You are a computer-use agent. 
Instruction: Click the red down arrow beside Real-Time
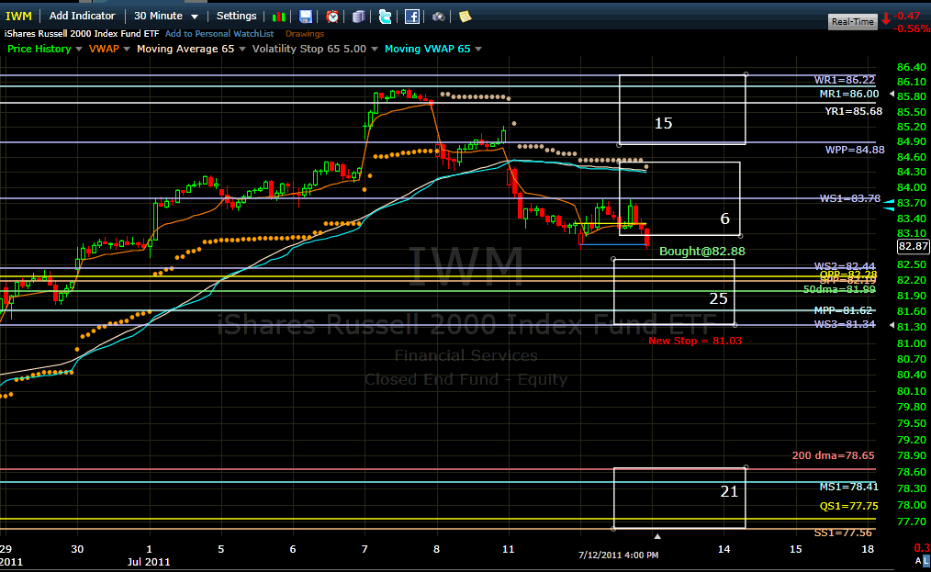coord(886,19)
